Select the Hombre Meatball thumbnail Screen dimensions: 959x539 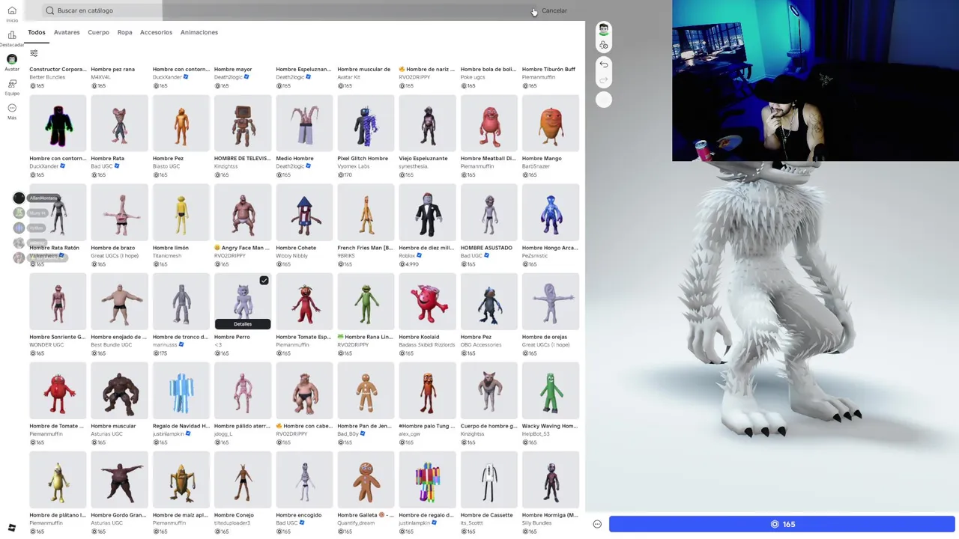(489, 123)
